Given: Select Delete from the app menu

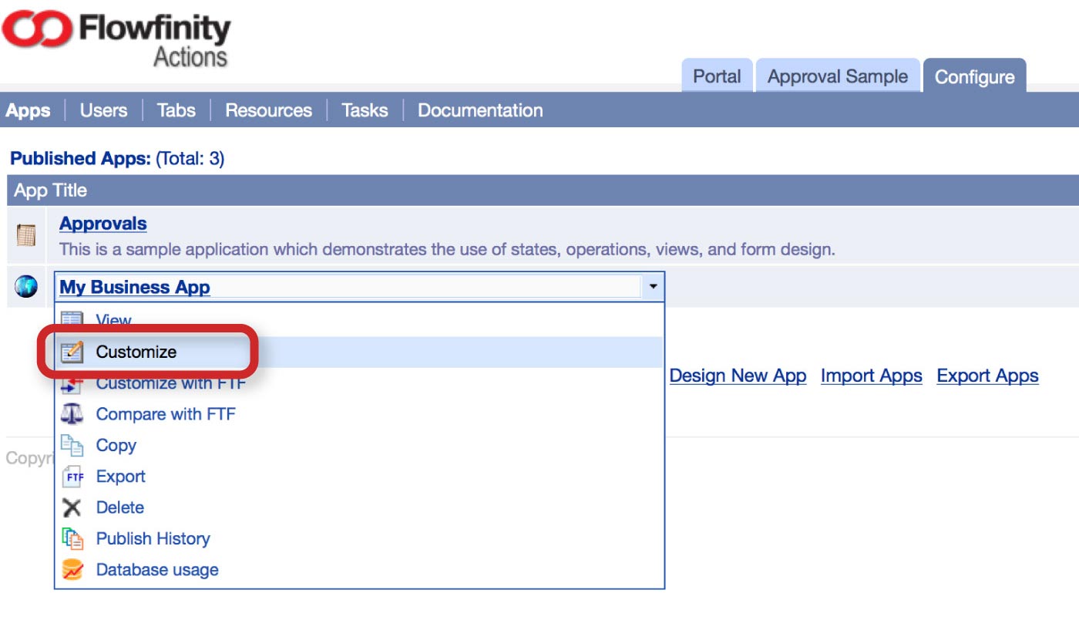Looking at the screenshot, I should 119,507.
